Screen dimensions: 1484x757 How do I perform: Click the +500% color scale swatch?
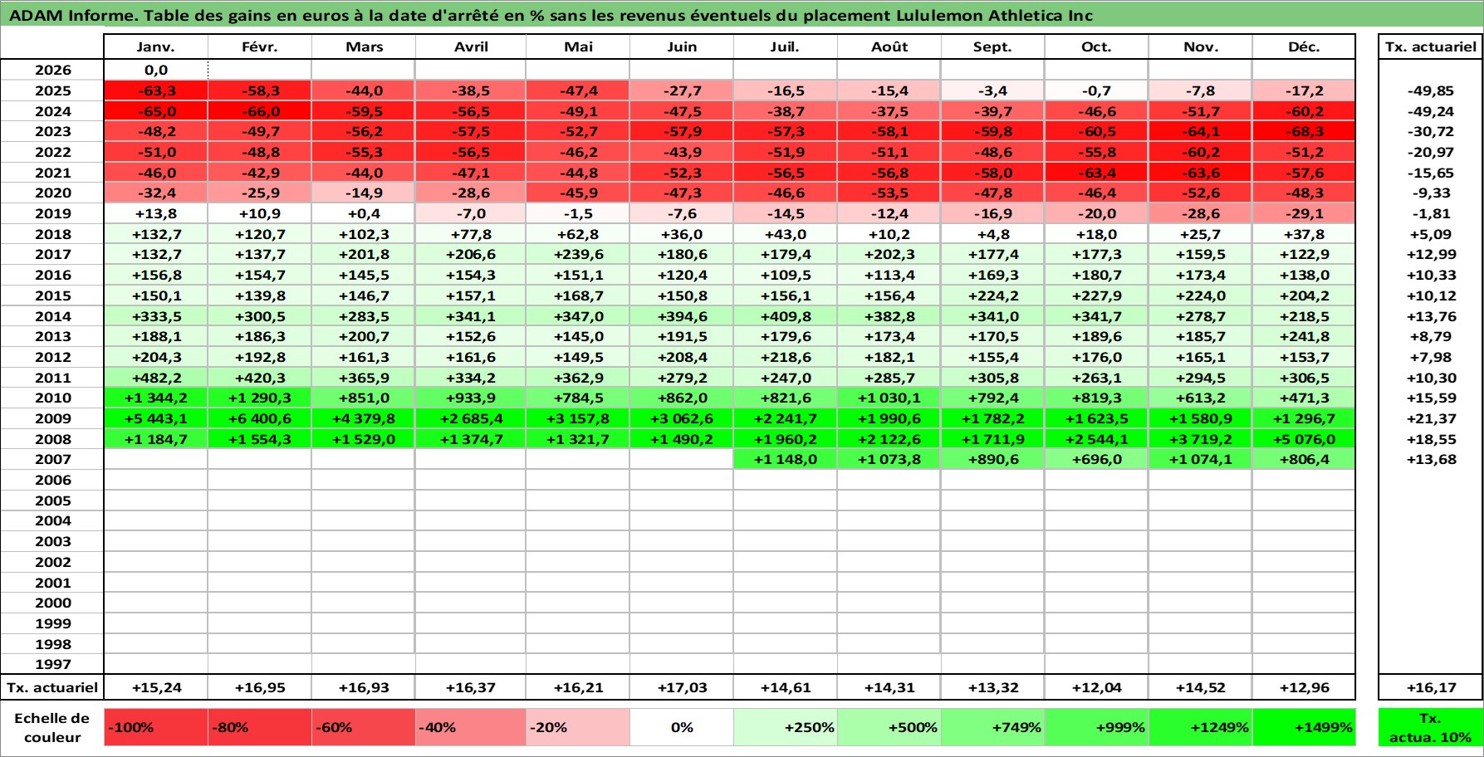(889, 727)
